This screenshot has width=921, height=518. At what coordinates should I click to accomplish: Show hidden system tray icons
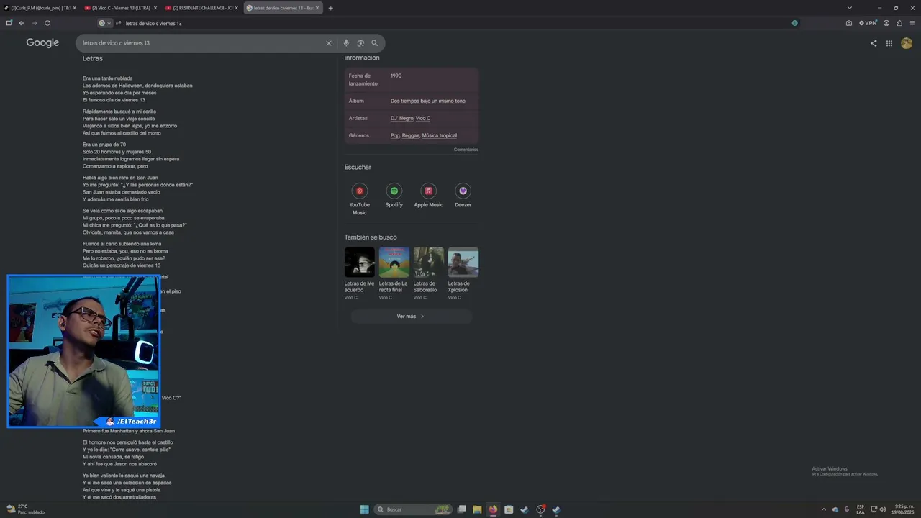824,509
